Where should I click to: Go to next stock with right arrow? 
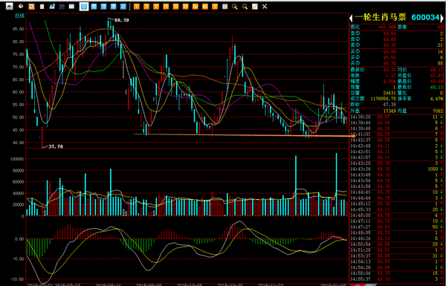(x=442, y=18)
